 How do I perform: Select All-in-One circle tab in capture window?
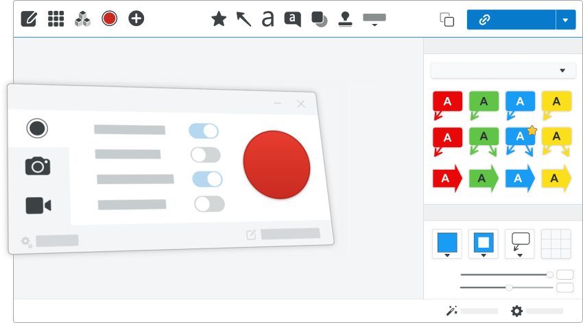pos(37,128)
